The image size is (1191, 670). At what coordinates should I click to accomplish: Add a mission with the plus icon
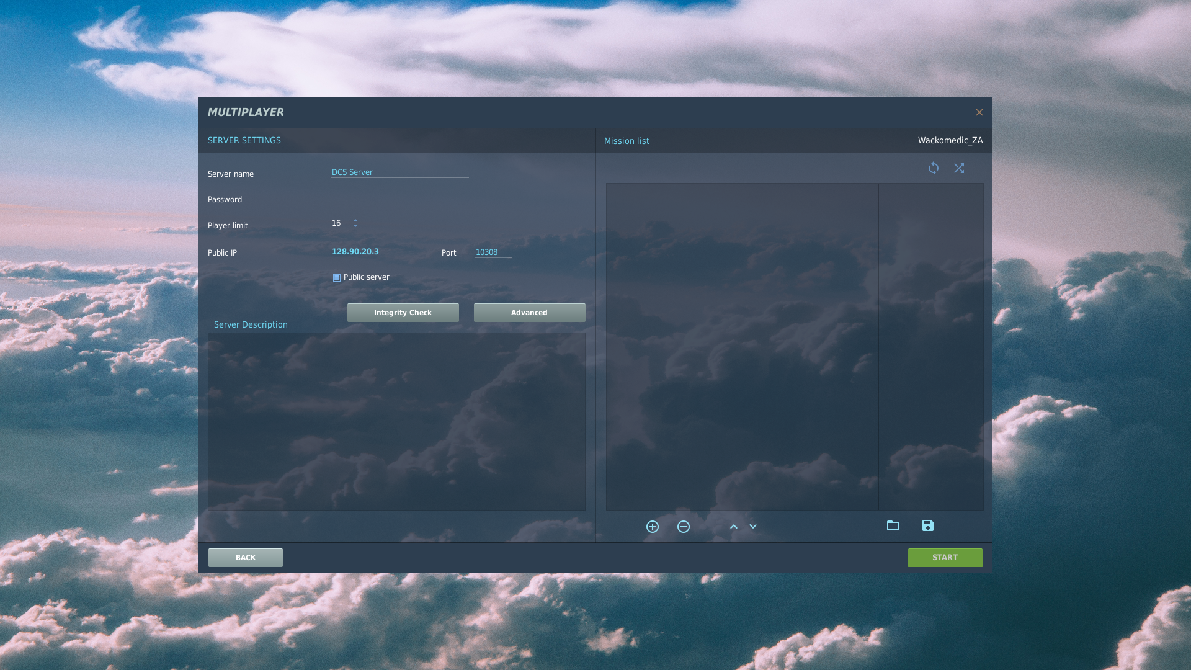[653, 527]
